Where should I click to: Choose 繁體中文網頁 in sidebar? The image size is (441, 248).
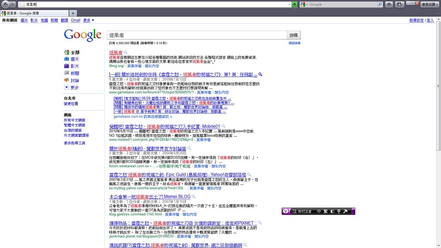(75, 125)
